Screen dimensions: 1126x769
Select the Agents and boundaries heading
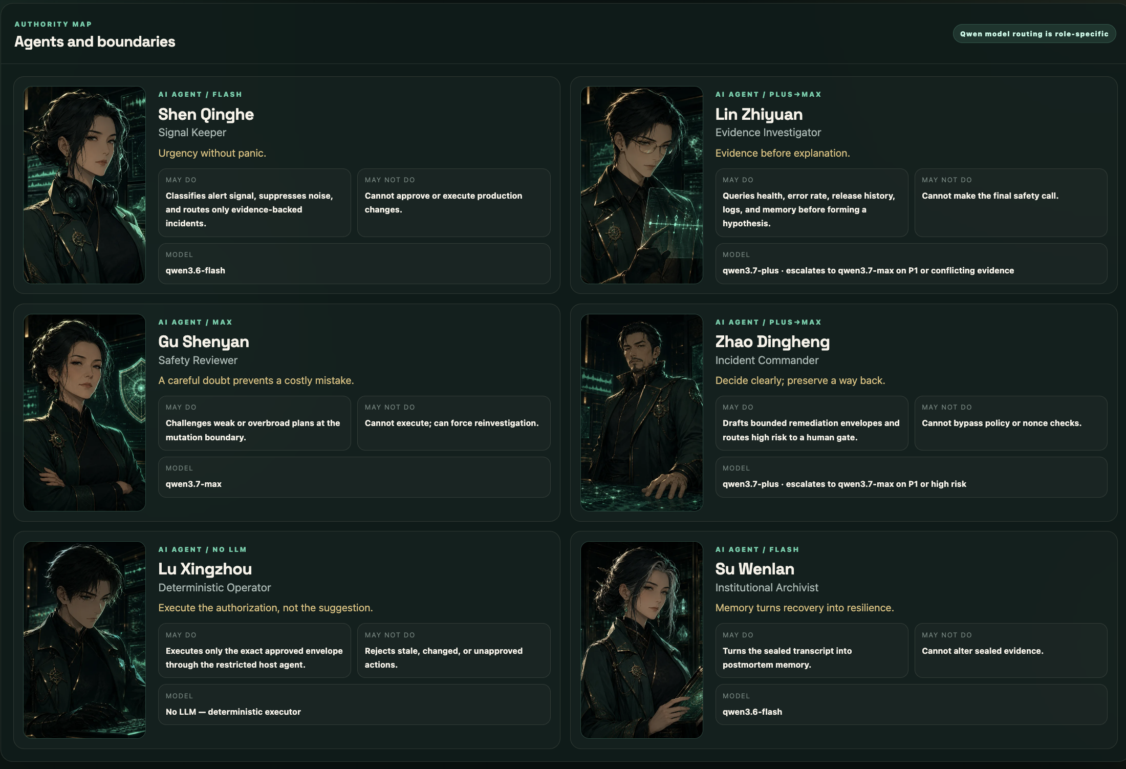[x=95, y=41]
